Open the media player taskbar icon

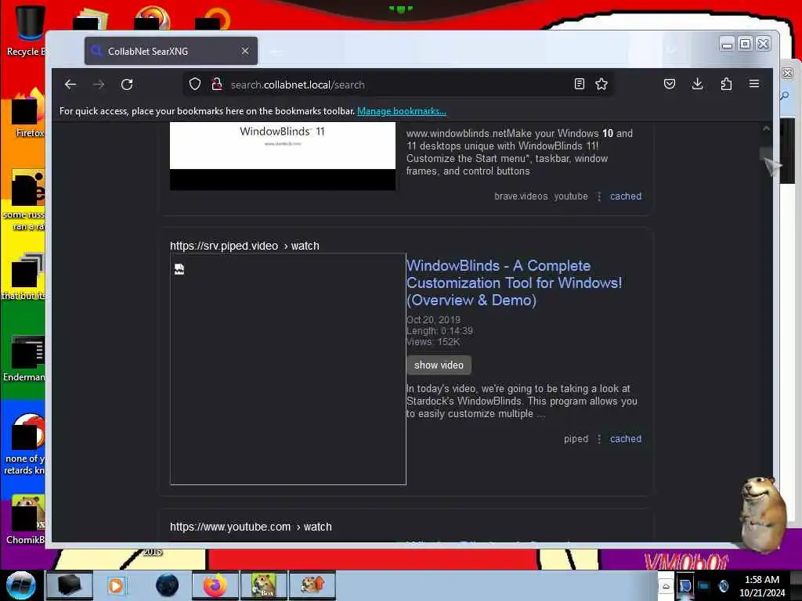[x=116, y=585]
